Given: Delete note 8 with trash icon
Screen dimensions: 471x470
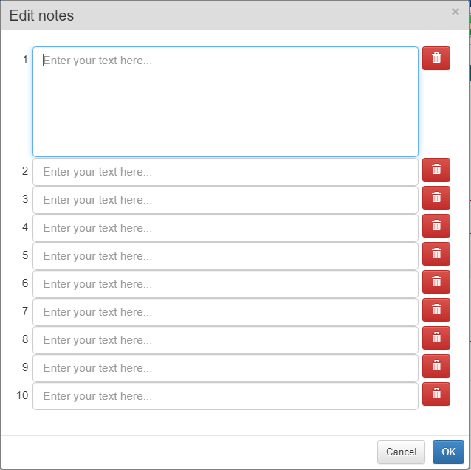Looking at the screenshot, I should tap(436, 338).
